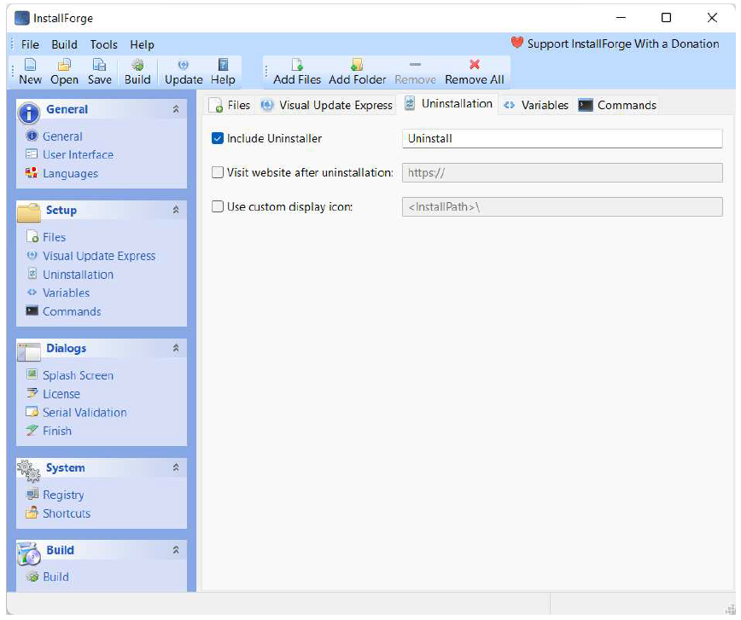
Task: Switch to the Commands tab
Action: (x=617, y=105)
